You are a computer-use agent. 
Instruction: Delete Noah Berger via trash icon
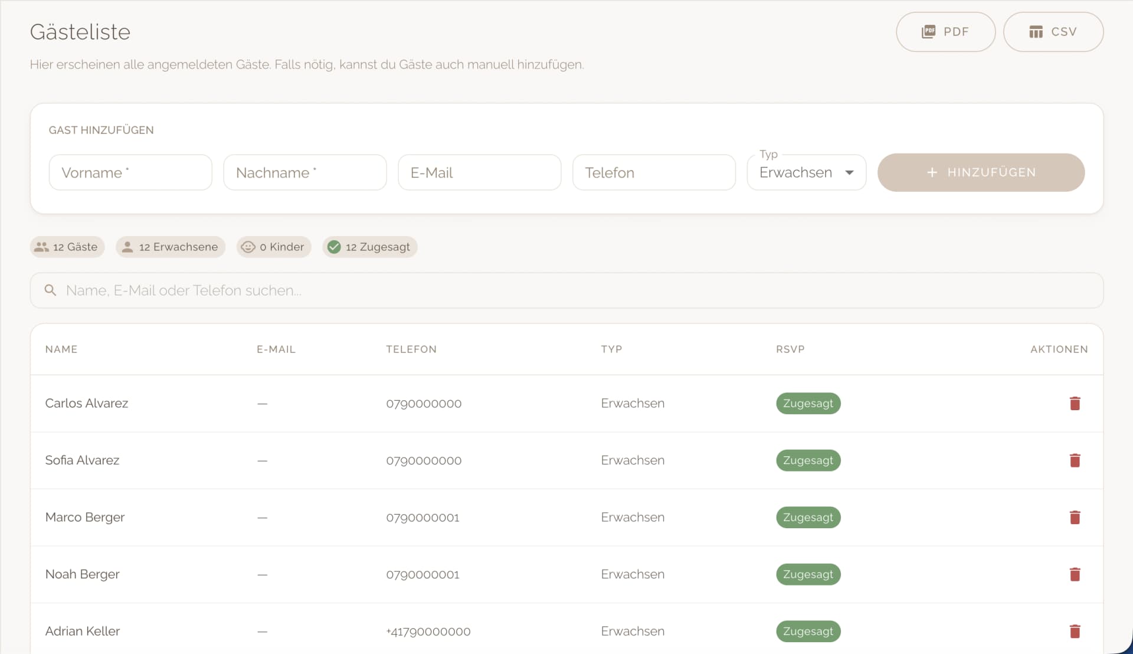coord(1075,574)
